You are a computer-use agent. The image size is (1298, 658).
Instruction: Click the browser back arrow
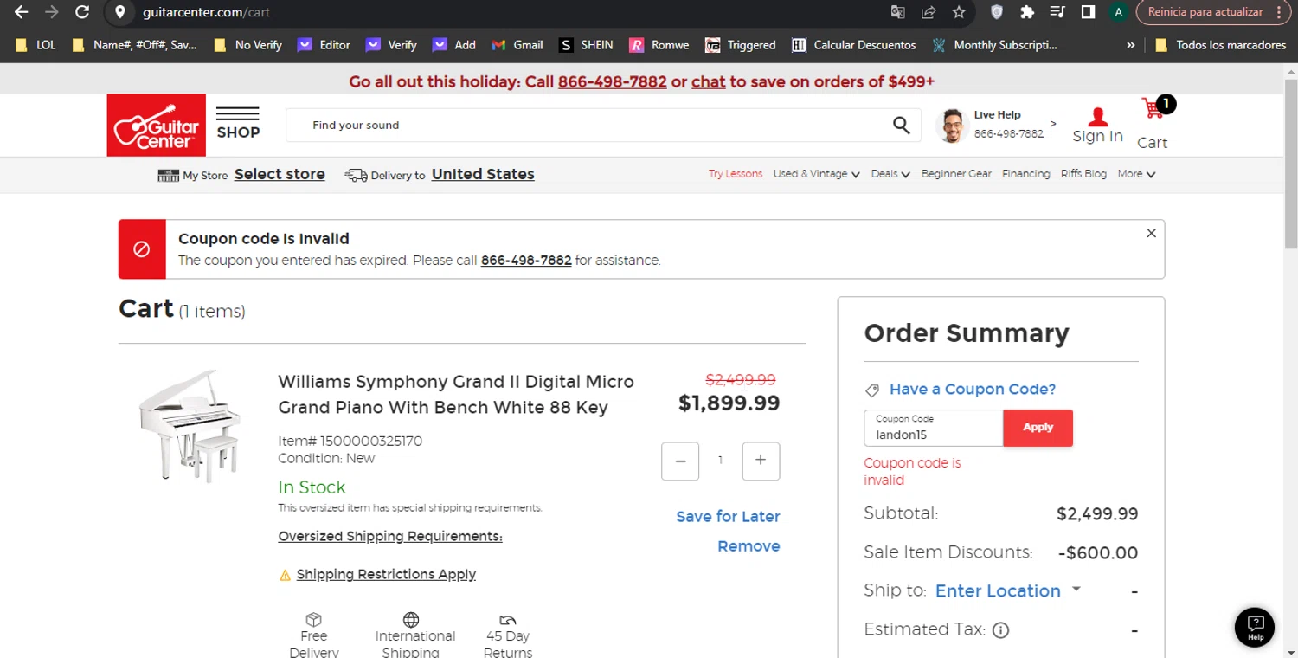coord(21,12)
